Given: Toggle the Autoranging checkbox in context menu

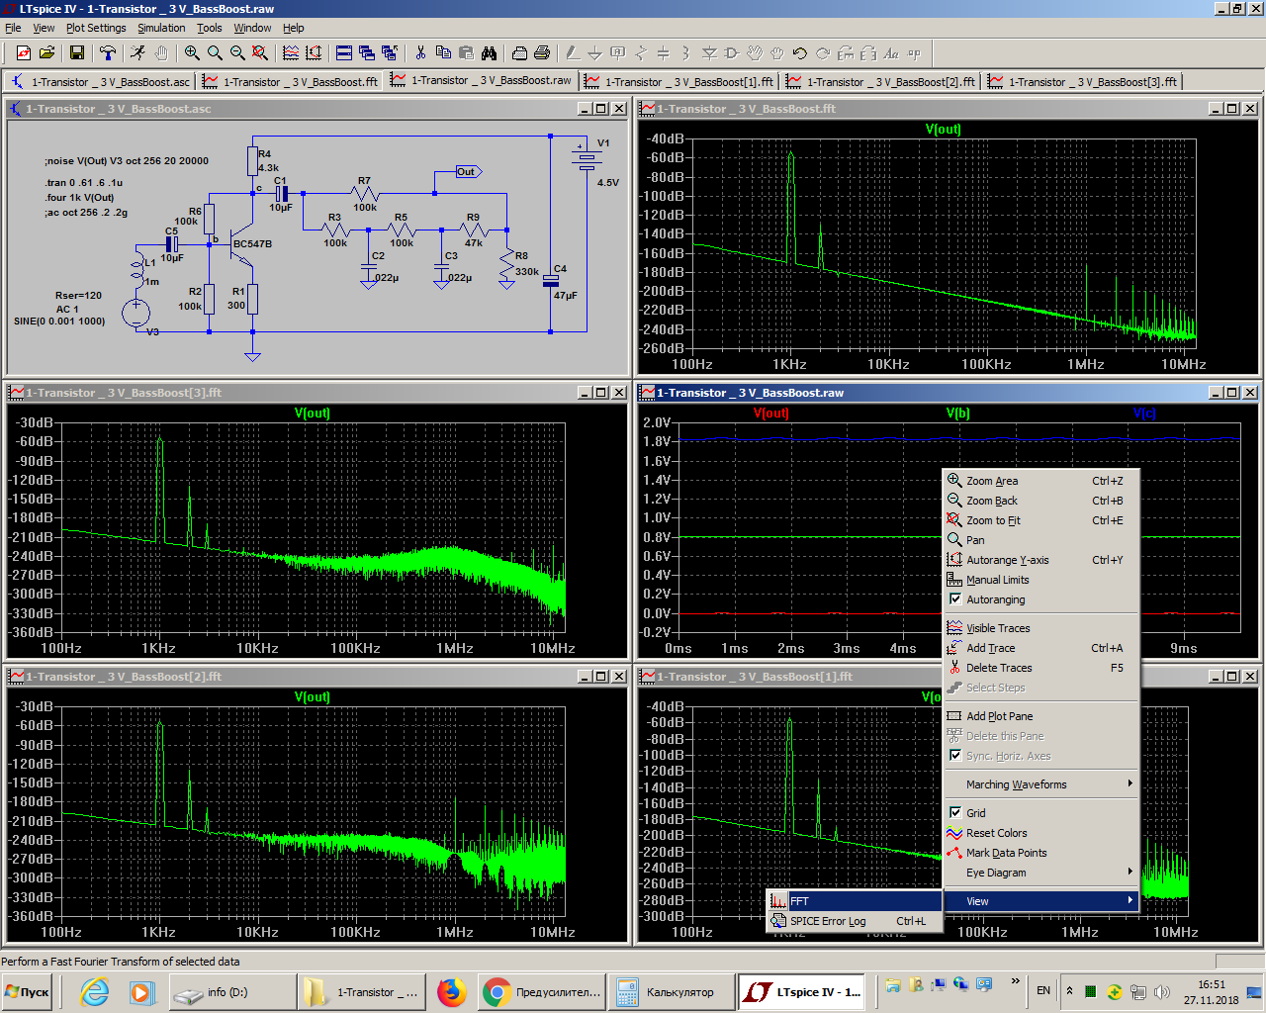Looking at the screenshot, I should point(955,599).
